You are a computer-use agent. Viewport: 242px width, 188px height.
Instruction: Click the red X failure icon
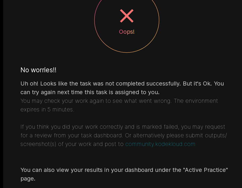point(127,16)
